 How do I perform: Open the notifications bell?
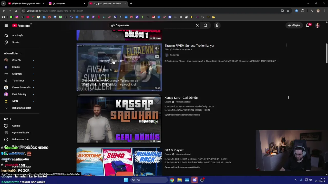(308, 25)
